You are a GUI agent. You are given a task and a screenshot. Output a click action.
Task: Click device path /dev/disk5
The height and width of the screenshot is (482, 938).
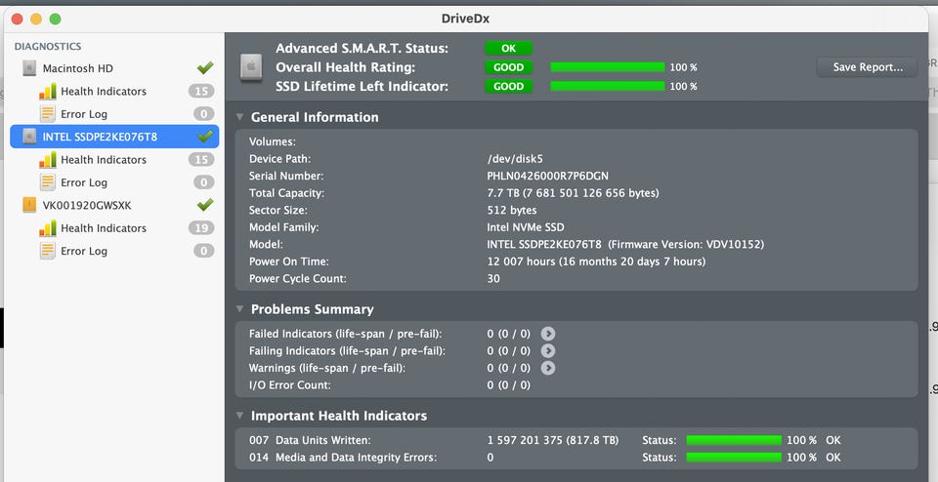(x=515, y=159)
